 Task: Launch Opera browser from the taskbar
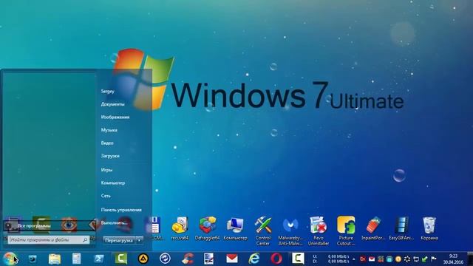[x=276, y=259]
